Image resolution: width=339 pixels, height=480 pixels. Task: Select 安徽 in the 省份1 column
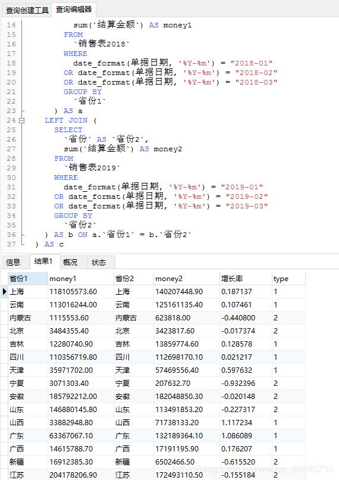click(28, 397)
